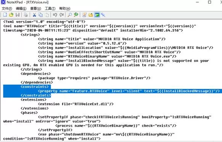This screenshot has height=142, width=222.
Task: Open Find with the magnifying glass icon
Action: tap(69, 15)
